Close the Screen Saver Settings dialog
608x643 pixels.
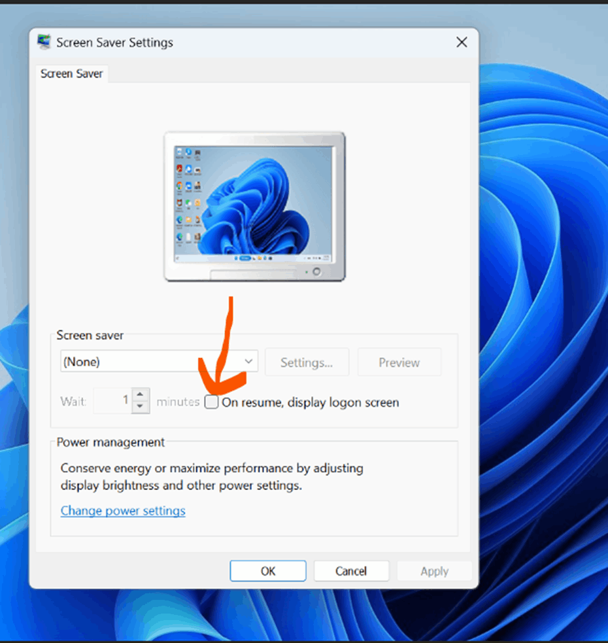point(462,42)
